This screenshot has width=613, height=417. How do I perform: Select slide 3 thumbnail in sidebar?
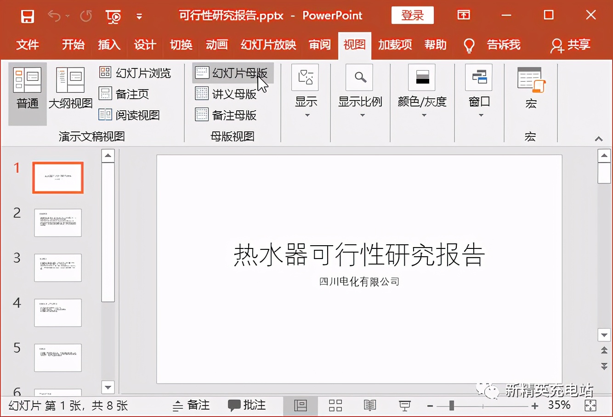(58, 268)
